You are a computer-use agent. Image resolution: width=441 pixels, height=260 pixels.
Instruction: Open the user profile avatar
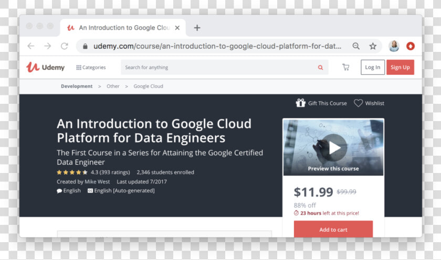(x=394, y=46)
